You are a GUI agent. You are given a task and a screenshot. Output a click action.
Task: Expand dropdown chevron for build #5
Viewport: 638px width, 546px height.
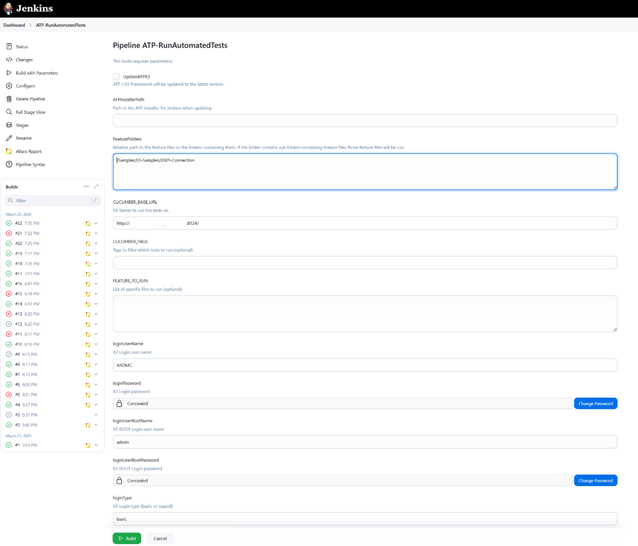[x=96, y=395]
